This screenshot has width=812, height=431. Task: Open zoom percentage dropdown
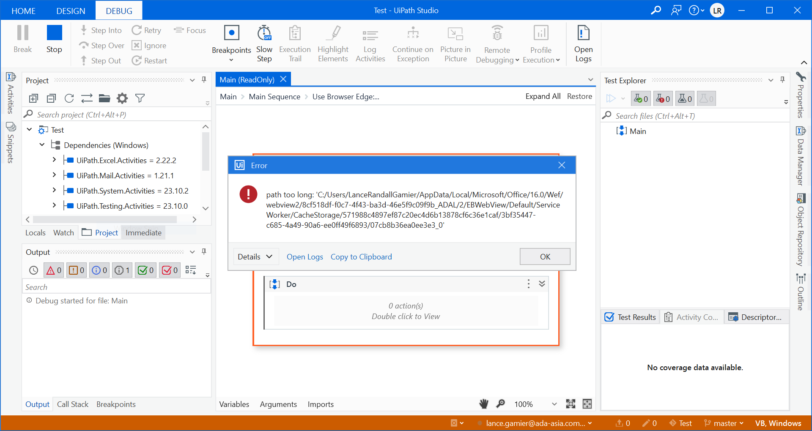coord(554,404)
